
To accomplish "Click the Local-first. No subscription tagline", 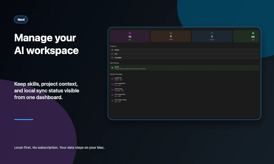I will pos(59,148).
